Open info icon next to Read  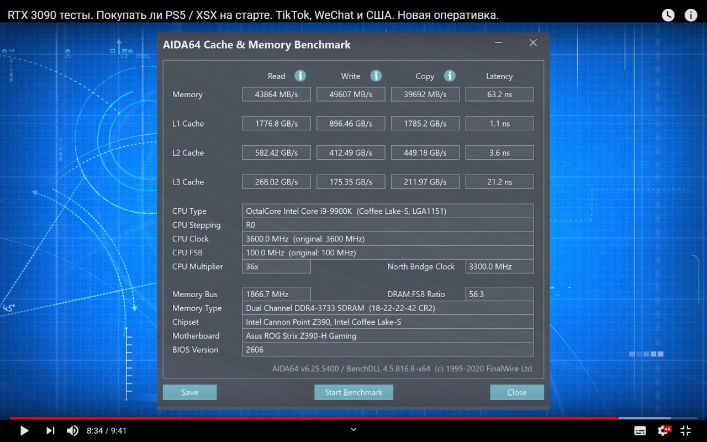300,76
